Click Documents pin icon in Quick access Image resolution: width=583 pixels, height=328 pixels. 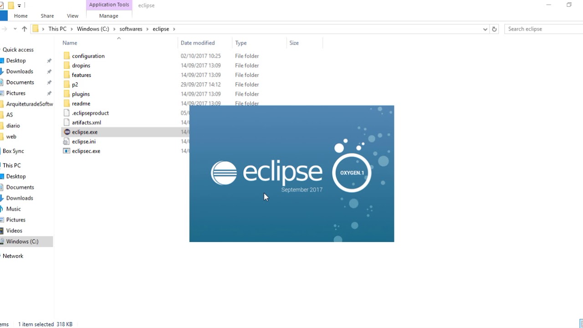(49, 82)
